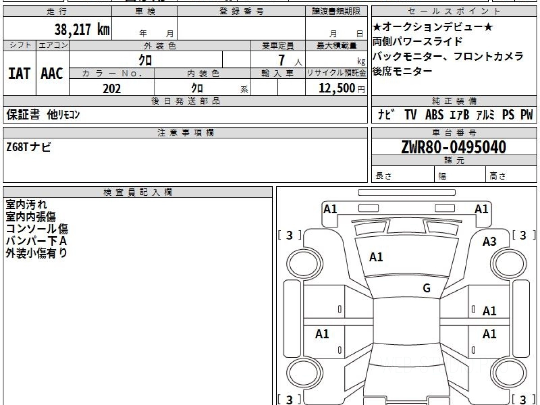Click the mileage value 38,217 km

pos(82,30)
